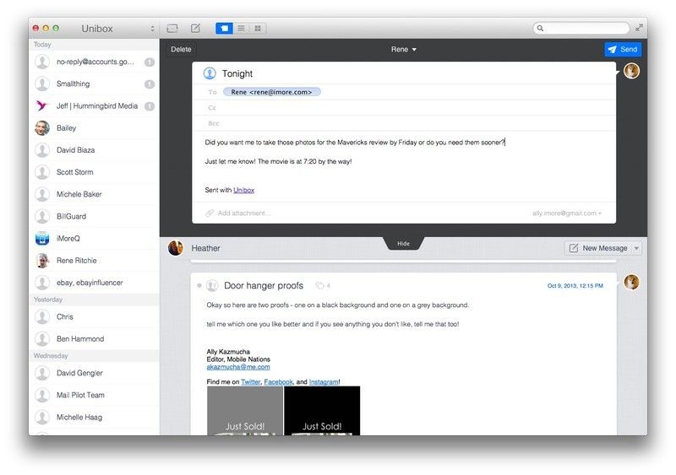This screenshot has height=475, width=676.
Task: Switch to list view mode
Action: [x=241, y=28]
